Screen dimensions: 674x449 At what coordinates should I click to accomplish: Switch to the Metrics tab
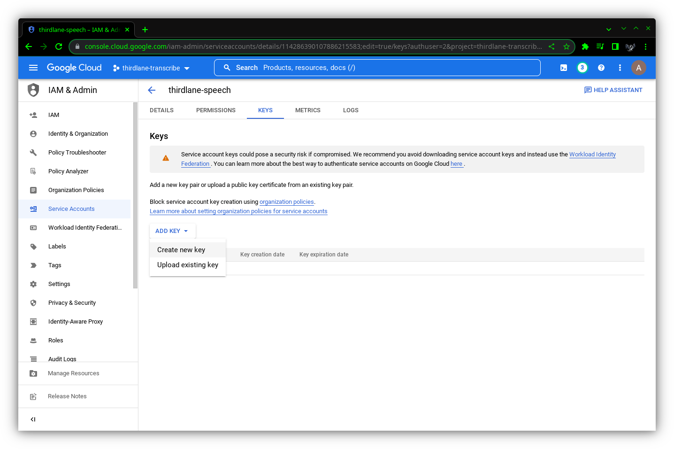(x=308, y=110)
